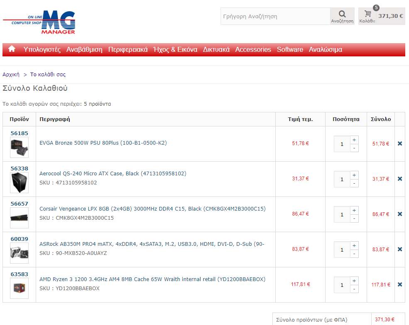Click the Γρήγορη Αναζήτηση search field

[275, 16]
